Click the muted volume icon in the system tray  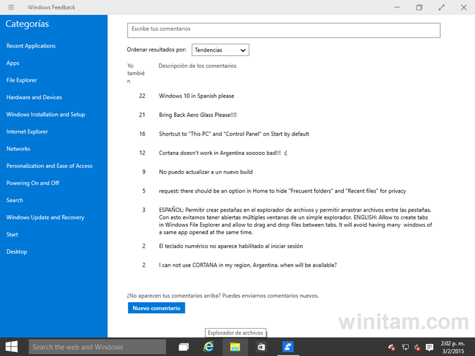[416, 347]
